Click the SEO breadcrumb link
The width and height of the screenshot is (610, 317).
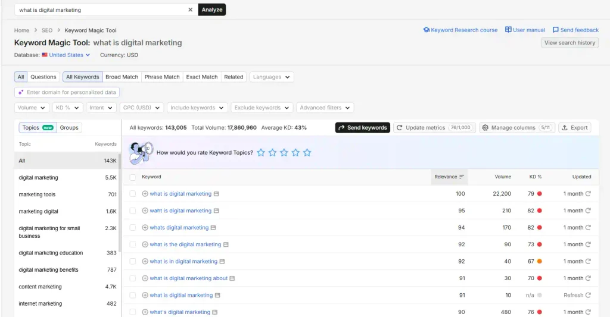pyautogui.click(x=46, y=30)
